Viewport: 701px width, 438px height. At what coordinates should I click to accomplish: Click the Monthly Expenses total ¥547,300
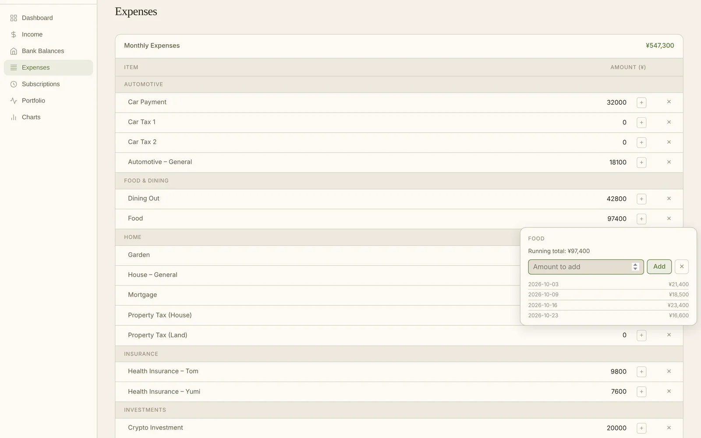660,46
